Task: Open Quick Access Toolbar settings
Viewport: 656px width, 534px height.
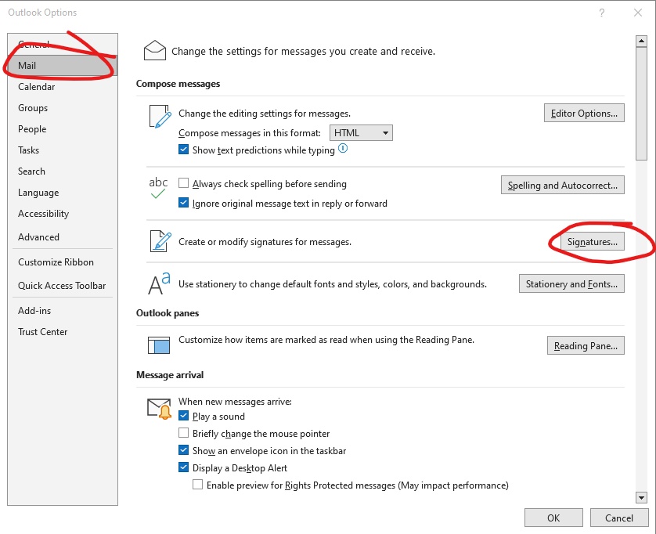Action: tap(62, 286)
